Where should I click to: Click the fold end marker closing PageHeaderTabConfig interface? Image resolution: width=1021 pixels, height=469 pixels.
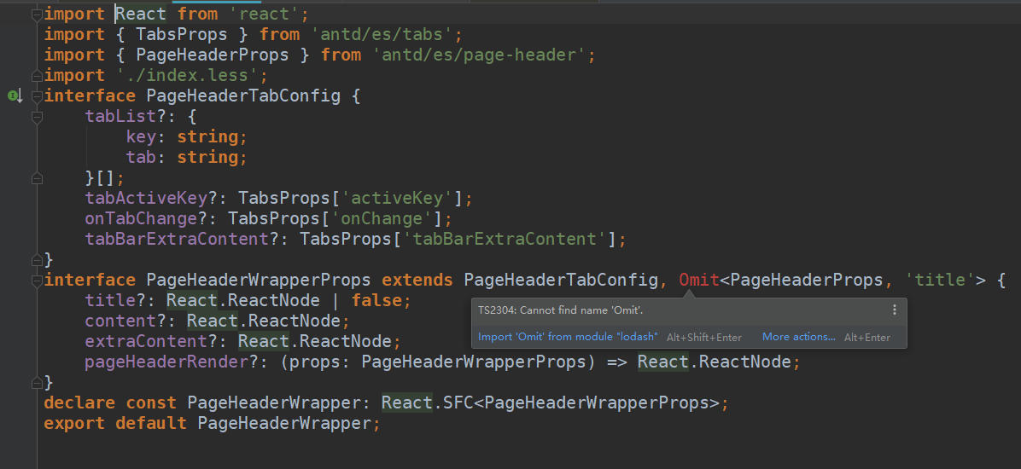click(x=37, y=260)
